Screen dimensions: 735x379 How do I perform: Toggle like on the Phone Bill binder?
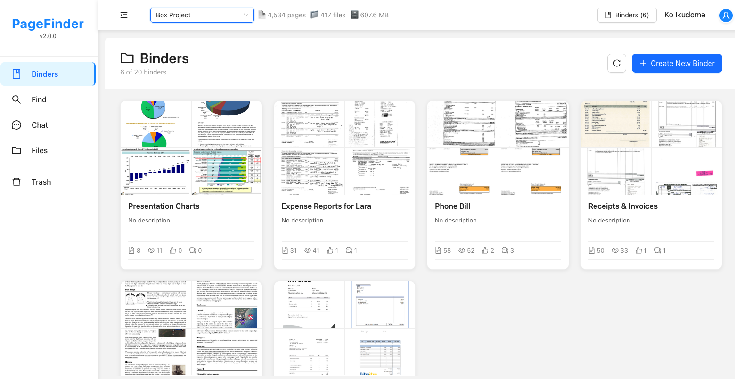tap(484, 250)
